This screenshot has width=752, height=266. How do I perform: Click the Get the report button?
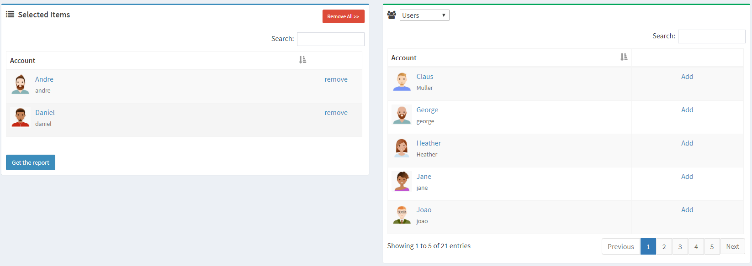(31, 162)
